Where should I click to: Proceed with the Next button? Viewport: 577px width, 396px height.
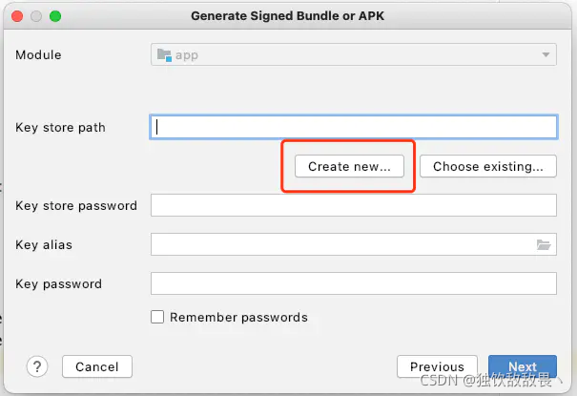coord(523,366)
